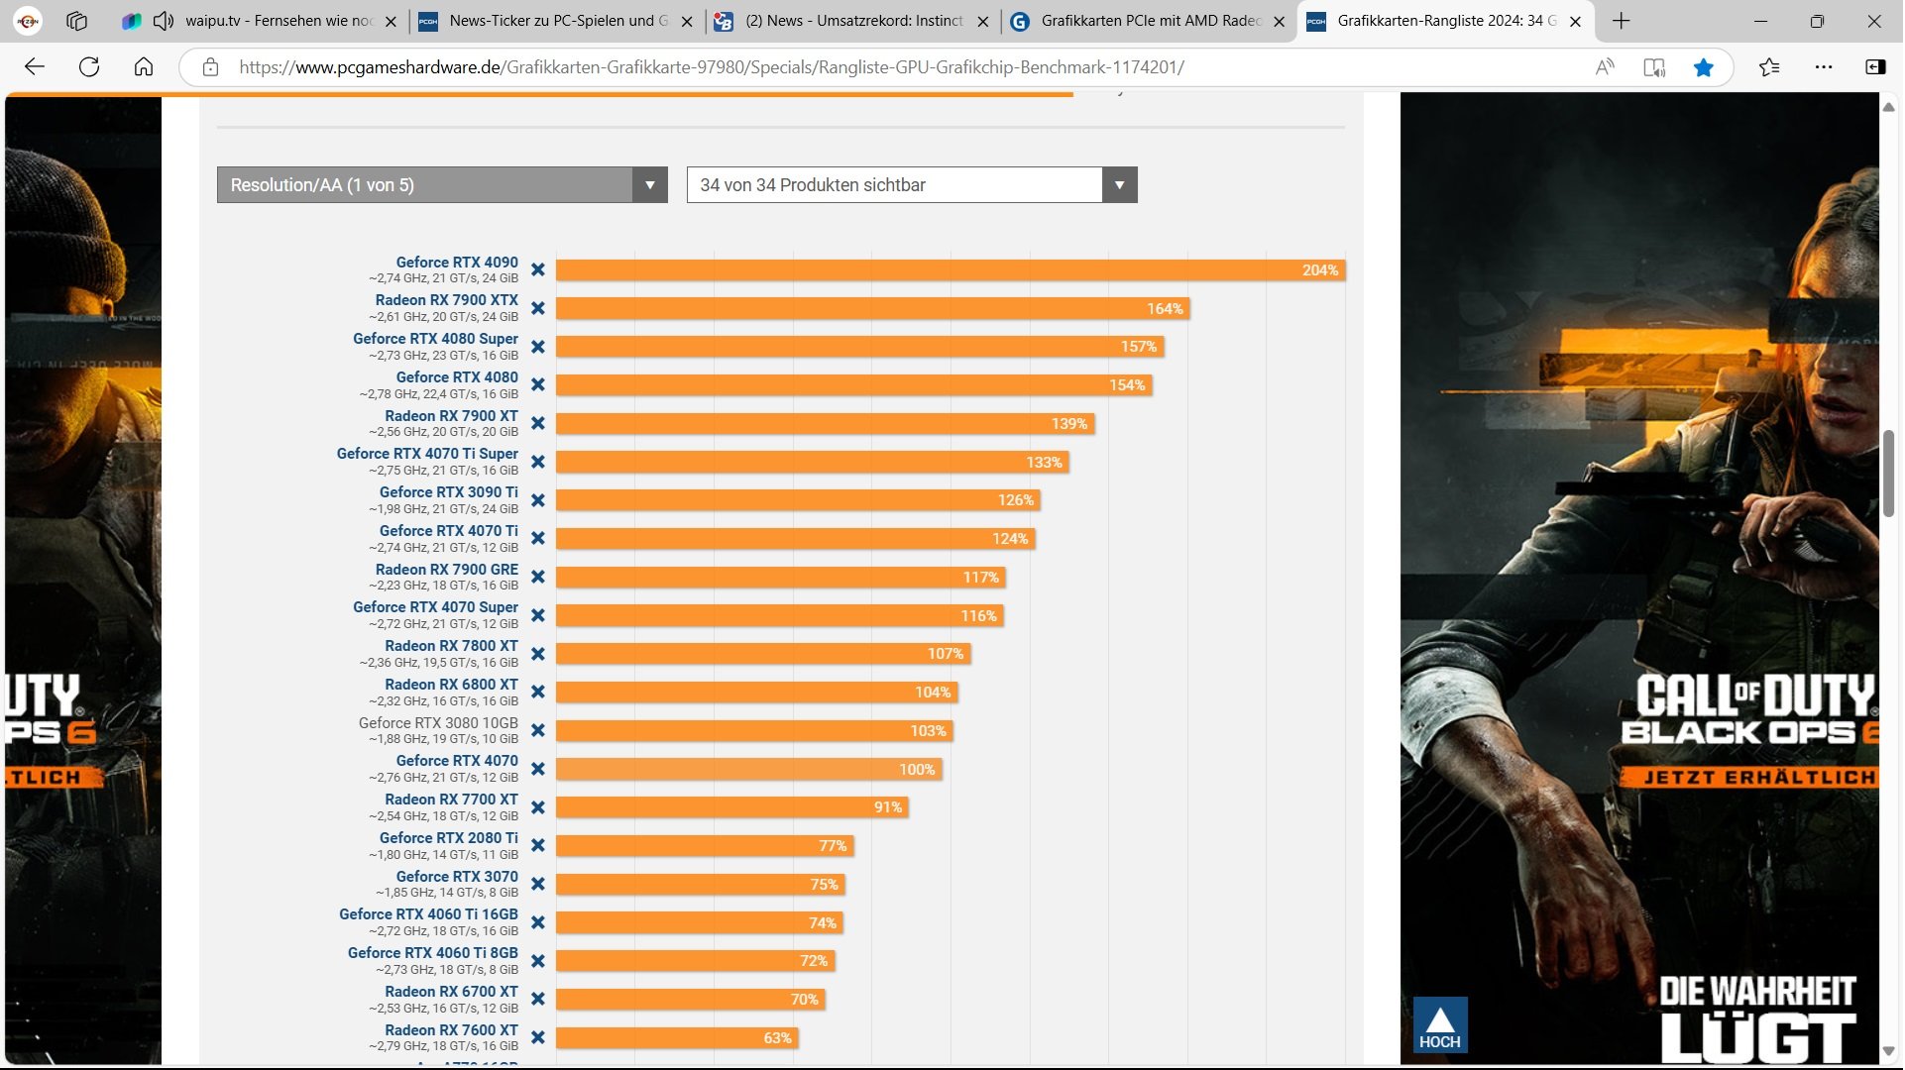Toggle the favorite star icon in address bar
1905x1070 pixels.
[1704, 67]
